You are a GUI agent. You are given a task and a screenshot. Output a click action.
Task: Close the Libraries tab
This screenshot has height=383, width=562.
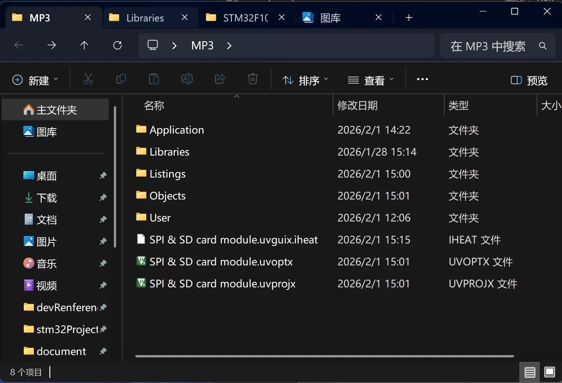pos(185,17)
